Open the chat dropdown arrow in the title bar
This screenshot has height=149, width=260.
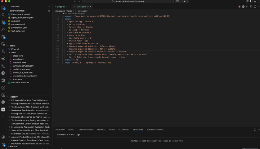click(x=181, y=1)
